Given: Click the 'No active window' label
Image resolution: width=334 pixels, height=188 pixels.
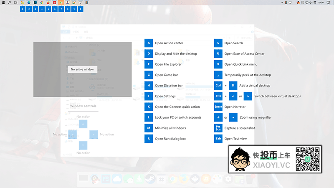Looking at the screenshot, I should (x=82, y=69).
